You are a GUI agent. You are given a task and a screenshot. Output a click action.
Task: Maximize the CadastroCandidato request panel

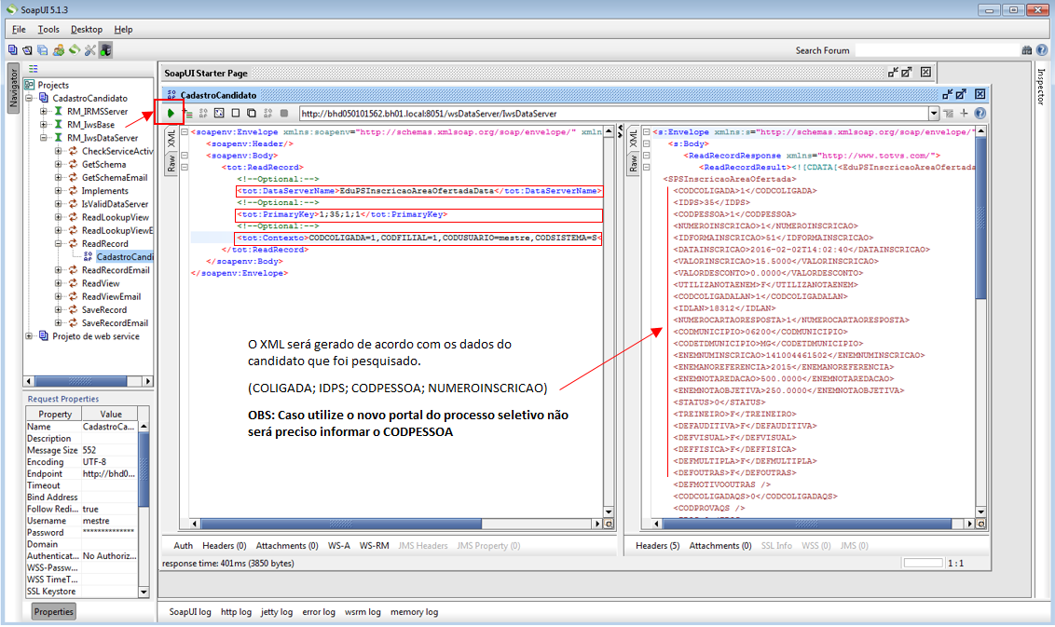[x=962, y=94]
